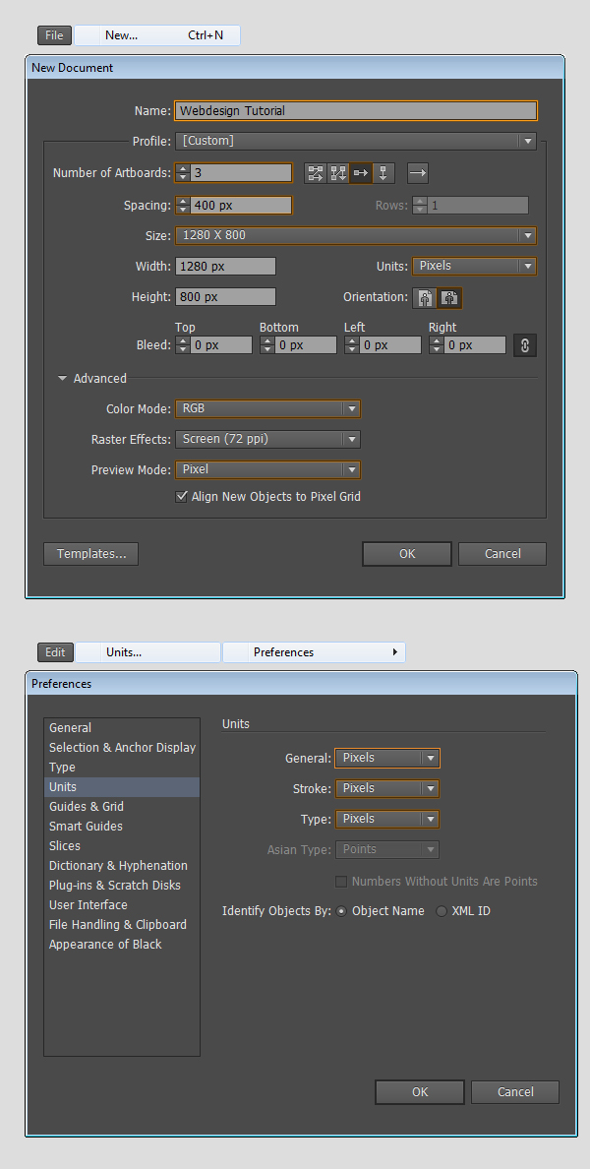This screenshot has height=1169, width=590.
Task: Select Slices category
Action: 121,846
